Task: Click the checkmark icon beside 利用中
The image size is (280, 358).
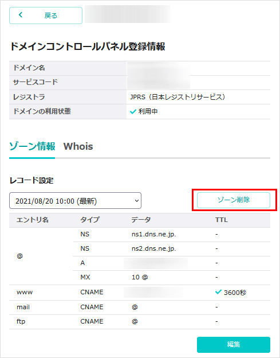Action: click(133, 112)
